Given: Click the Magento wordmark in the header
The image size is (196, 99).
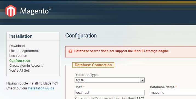Looking at the screenshot, I should click(36, 11).
